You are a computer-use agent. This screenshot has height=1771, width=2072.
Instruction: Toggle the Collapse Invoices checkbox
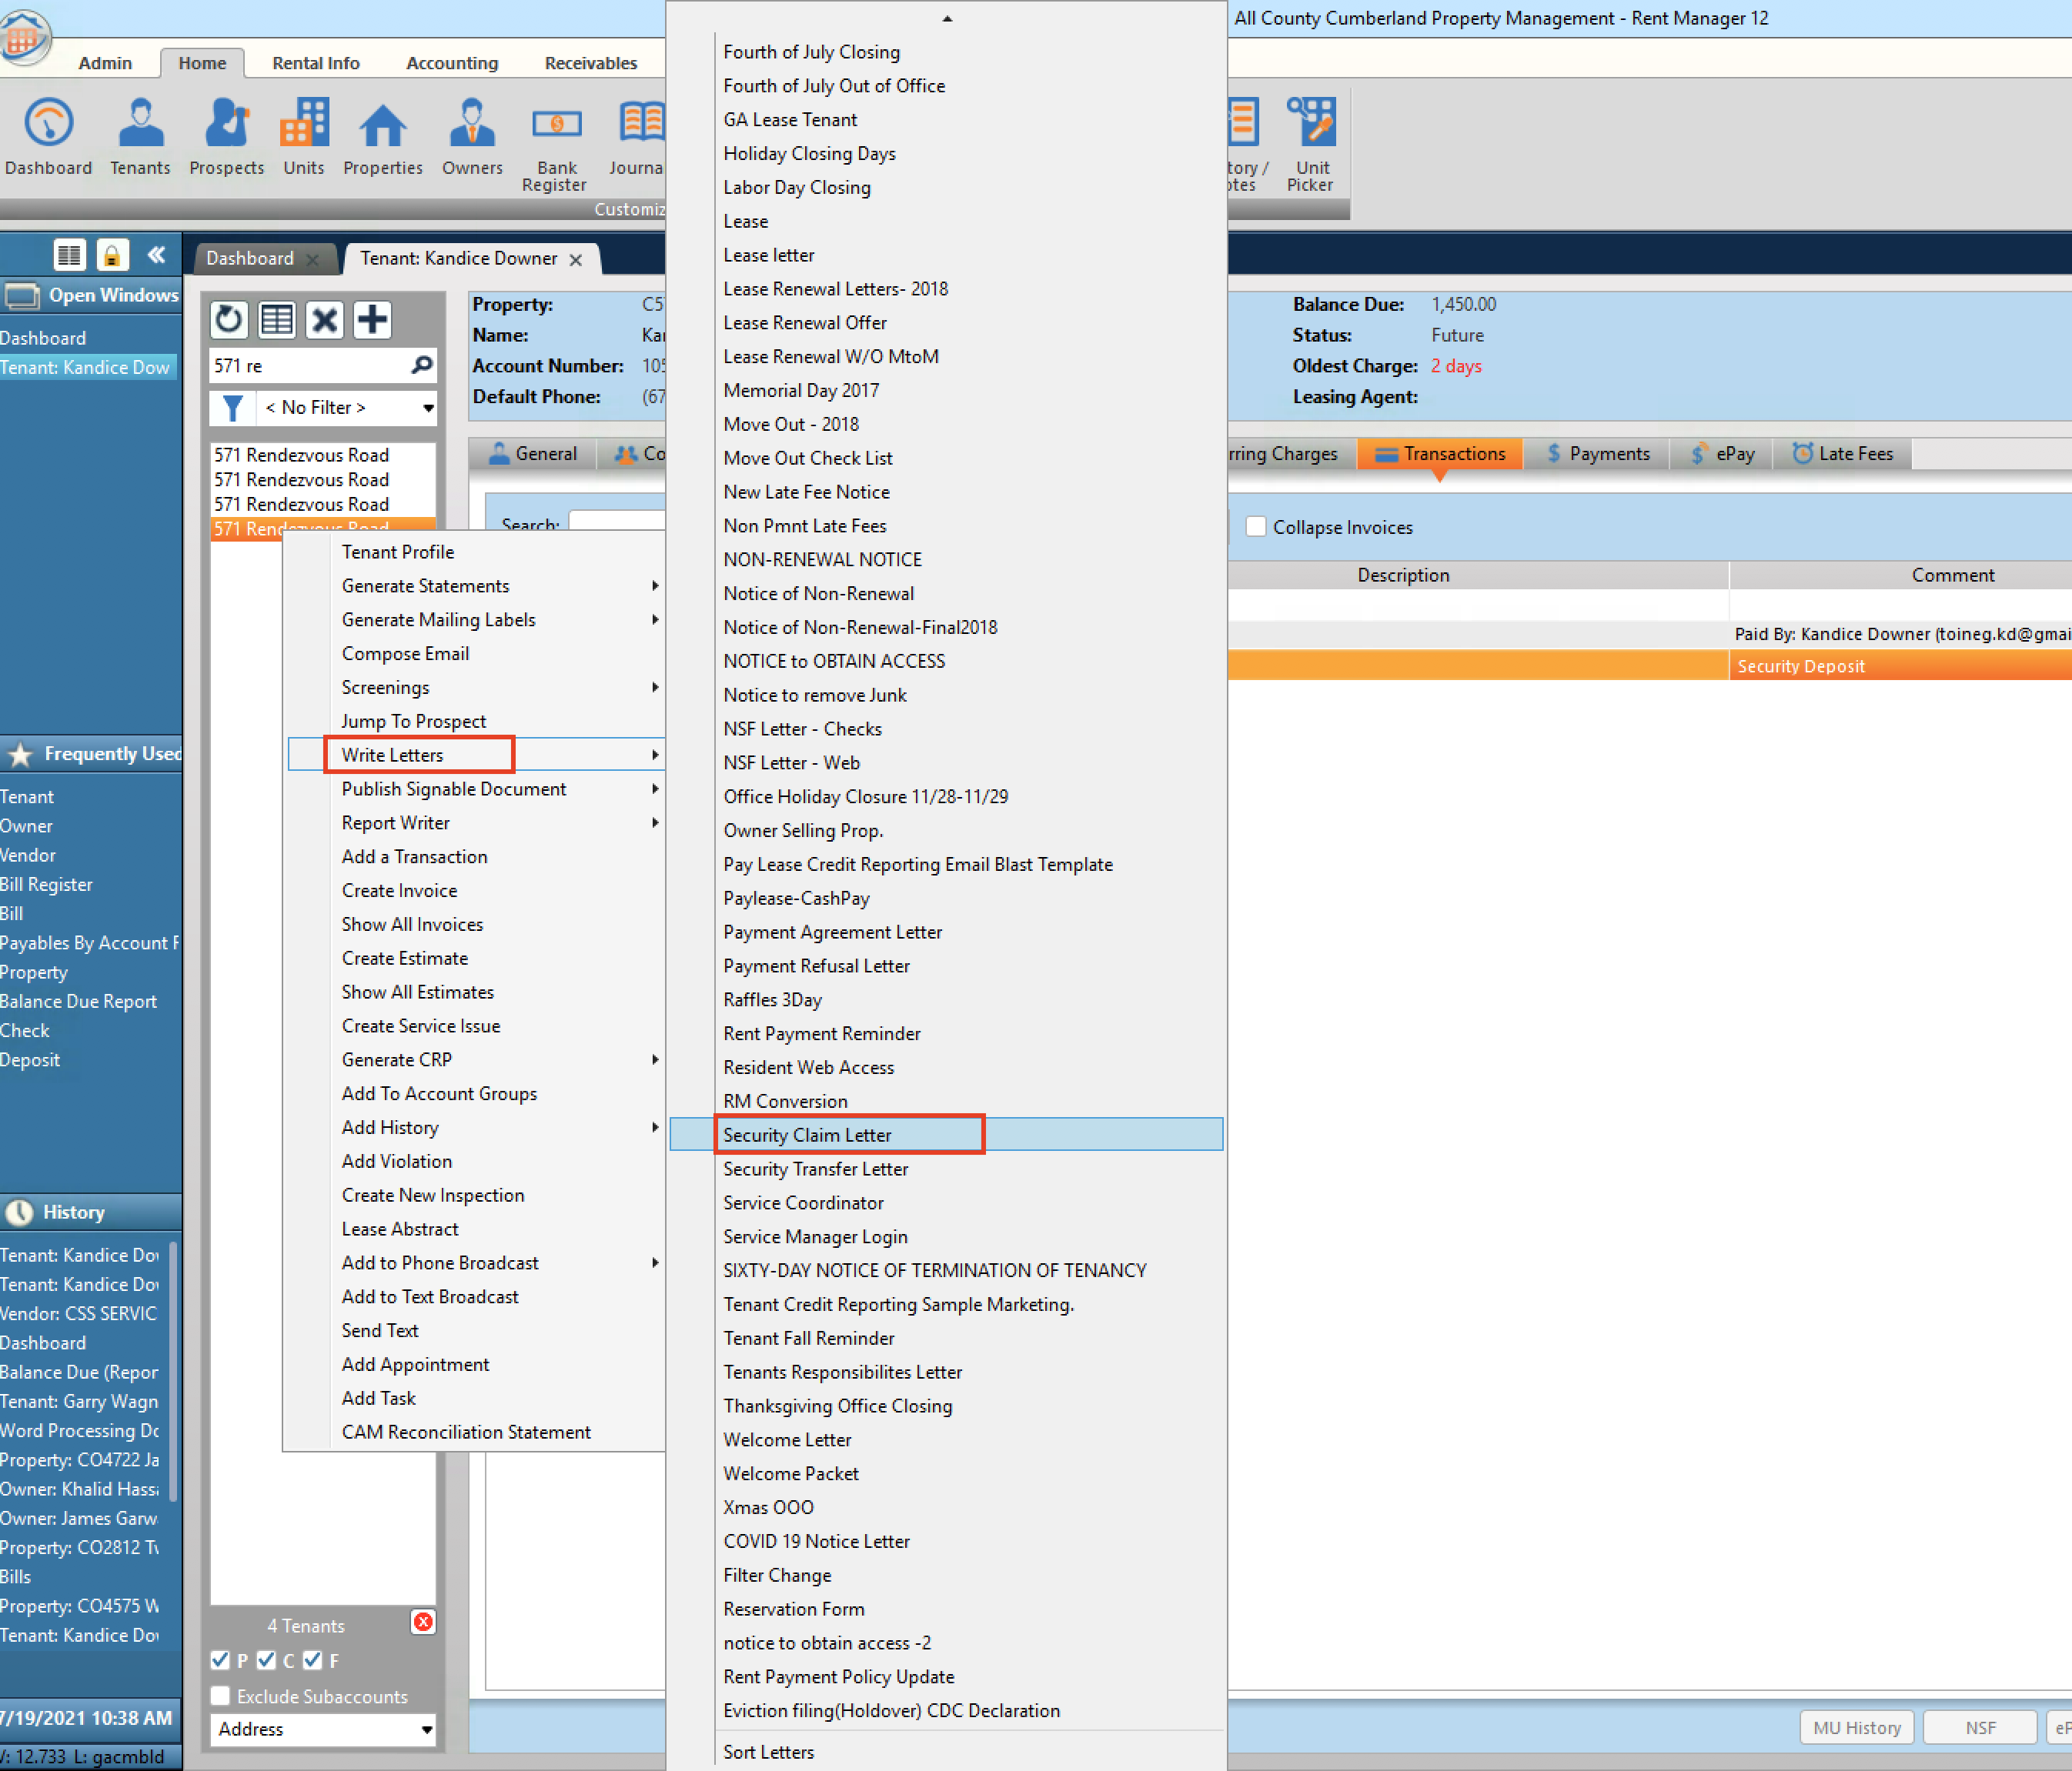(1256, 527)
